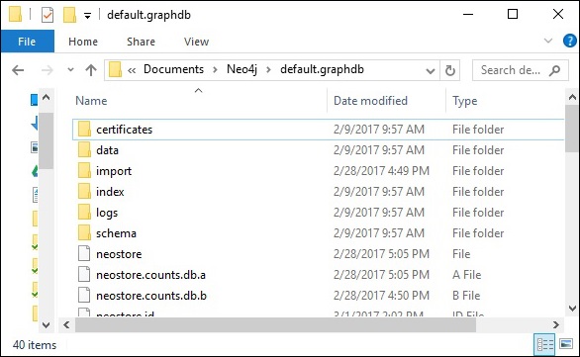The height and width of the screenshot is (357, 580).
Task: Open the Help question mark icon
Action: (570, 41)
